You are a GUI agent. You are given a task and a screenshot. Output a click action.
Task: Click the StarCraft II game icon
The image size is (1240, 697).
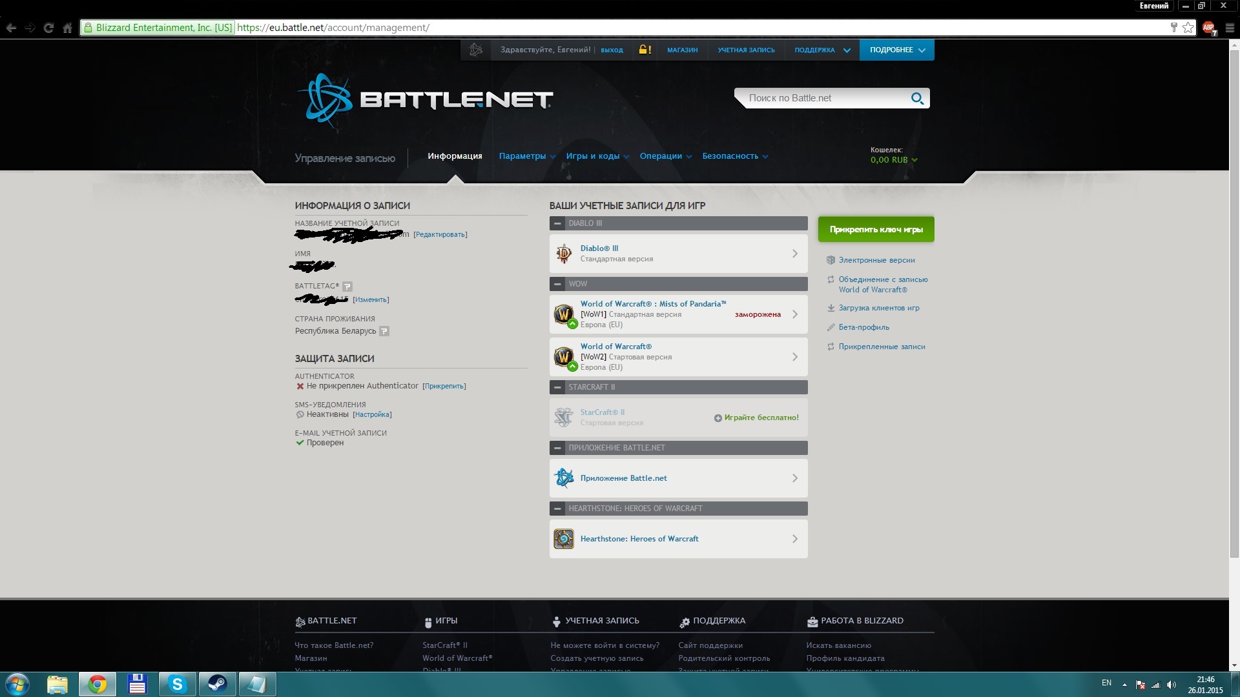(x=564, y=418)
